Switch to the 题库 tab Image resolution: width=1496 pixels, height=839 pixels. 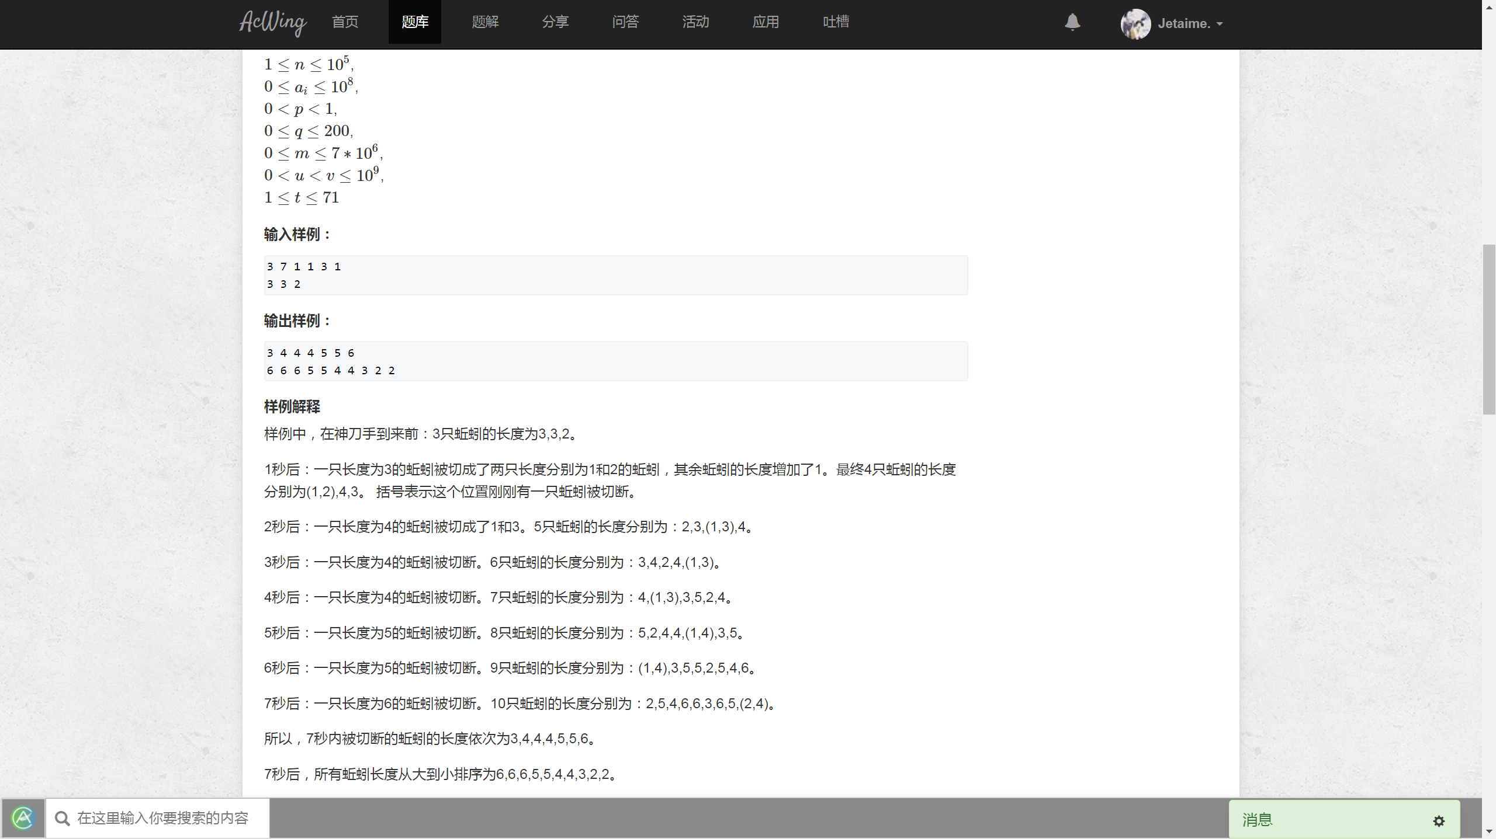[414, 22]
